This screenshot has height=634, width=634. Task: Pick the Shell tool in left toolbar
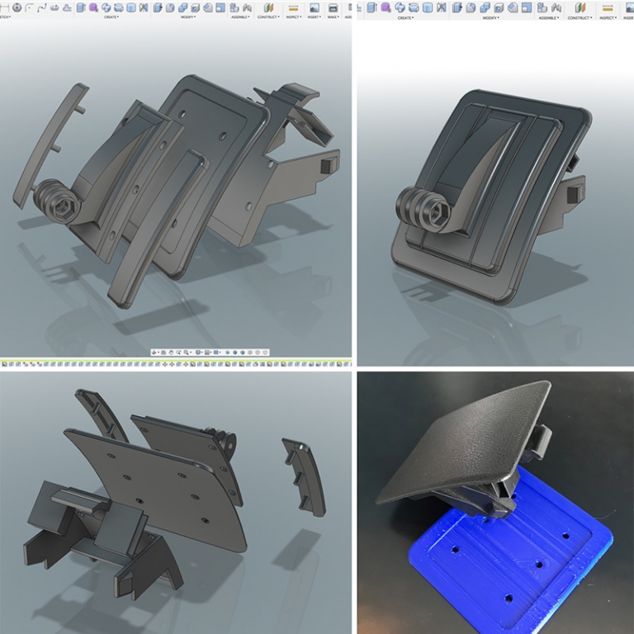195,7
